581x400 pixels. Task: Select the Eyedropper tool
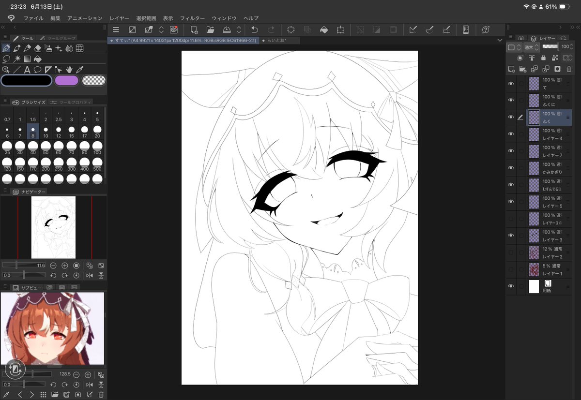[80, 69]
